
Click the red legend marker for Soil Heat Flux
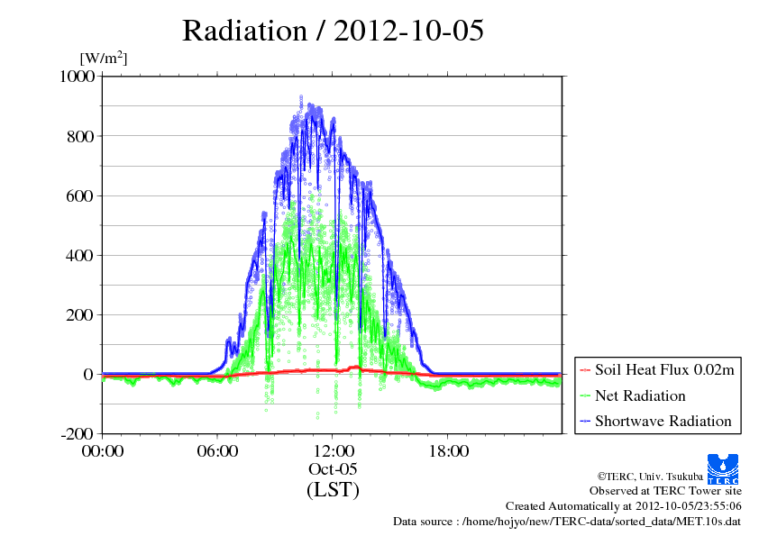point(585,370)
